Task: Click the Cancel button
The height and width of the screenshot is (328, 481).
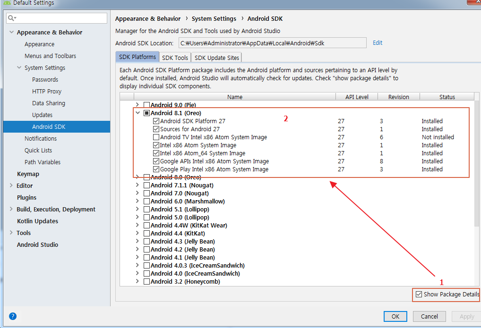Action: (429, 316)
